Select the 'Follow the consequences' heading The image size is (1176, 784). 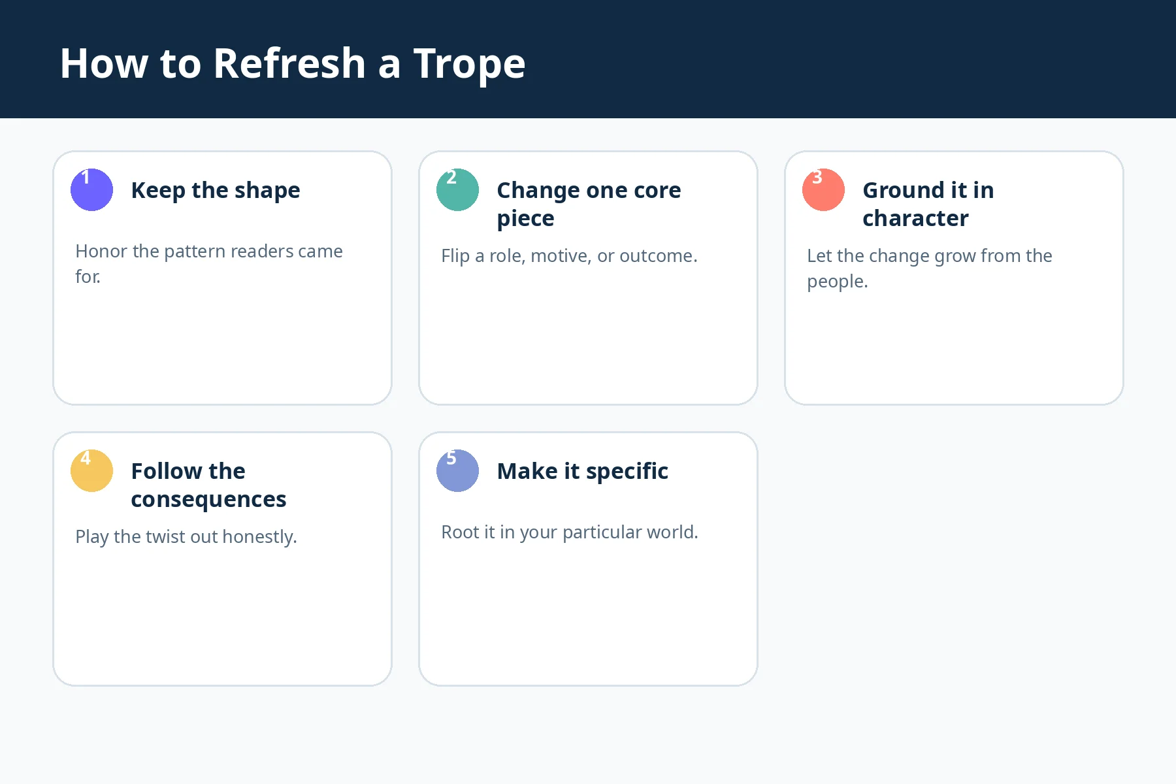coord(208,485)
